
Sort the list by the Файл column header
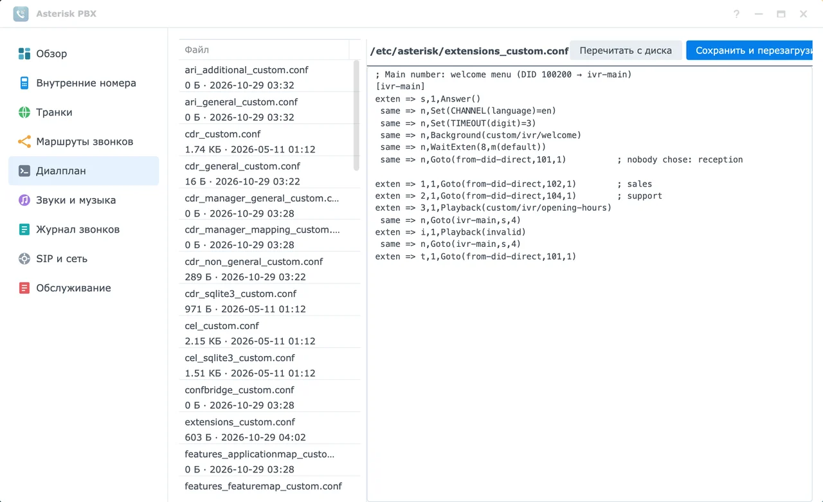(264, 49)
